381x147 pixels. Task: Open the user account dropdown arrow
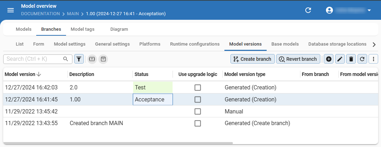[x=369, y=10]
